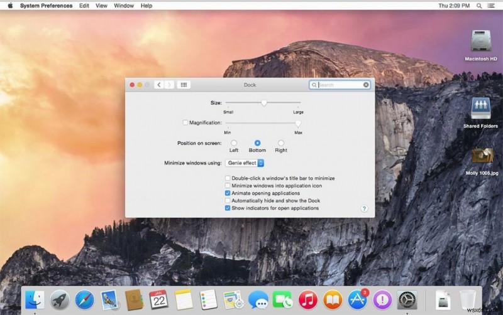
Task: Open Messages speech bubble icon
Action: tap(258, 300)
